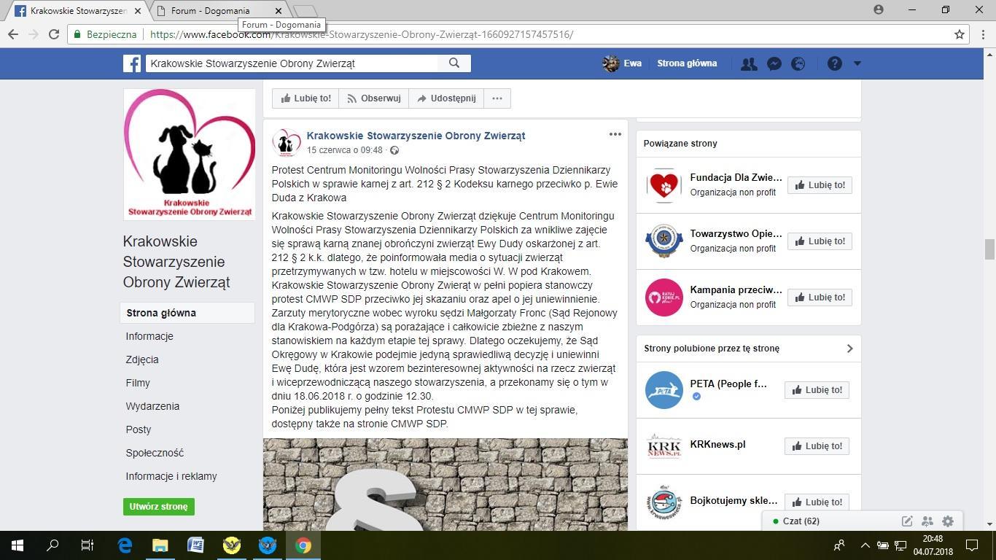Open account dropdown arrow in header
Viewport: 996px width, 560px height.
click(x=857, y=63)
